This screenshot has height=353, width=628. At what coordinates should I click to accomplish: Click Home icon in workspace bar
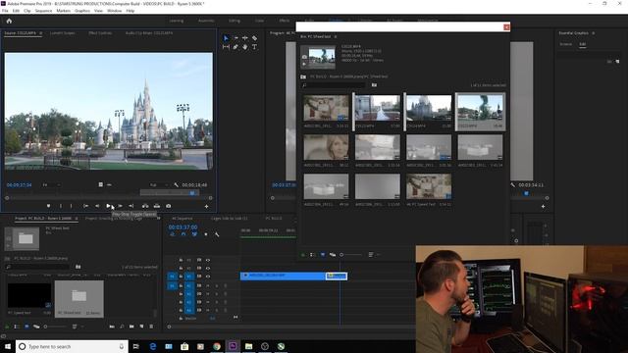point(9,21)
